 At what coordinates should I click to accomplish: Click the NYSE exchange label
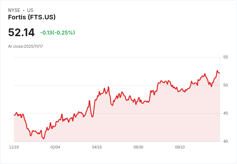click(x=14, y=10)
